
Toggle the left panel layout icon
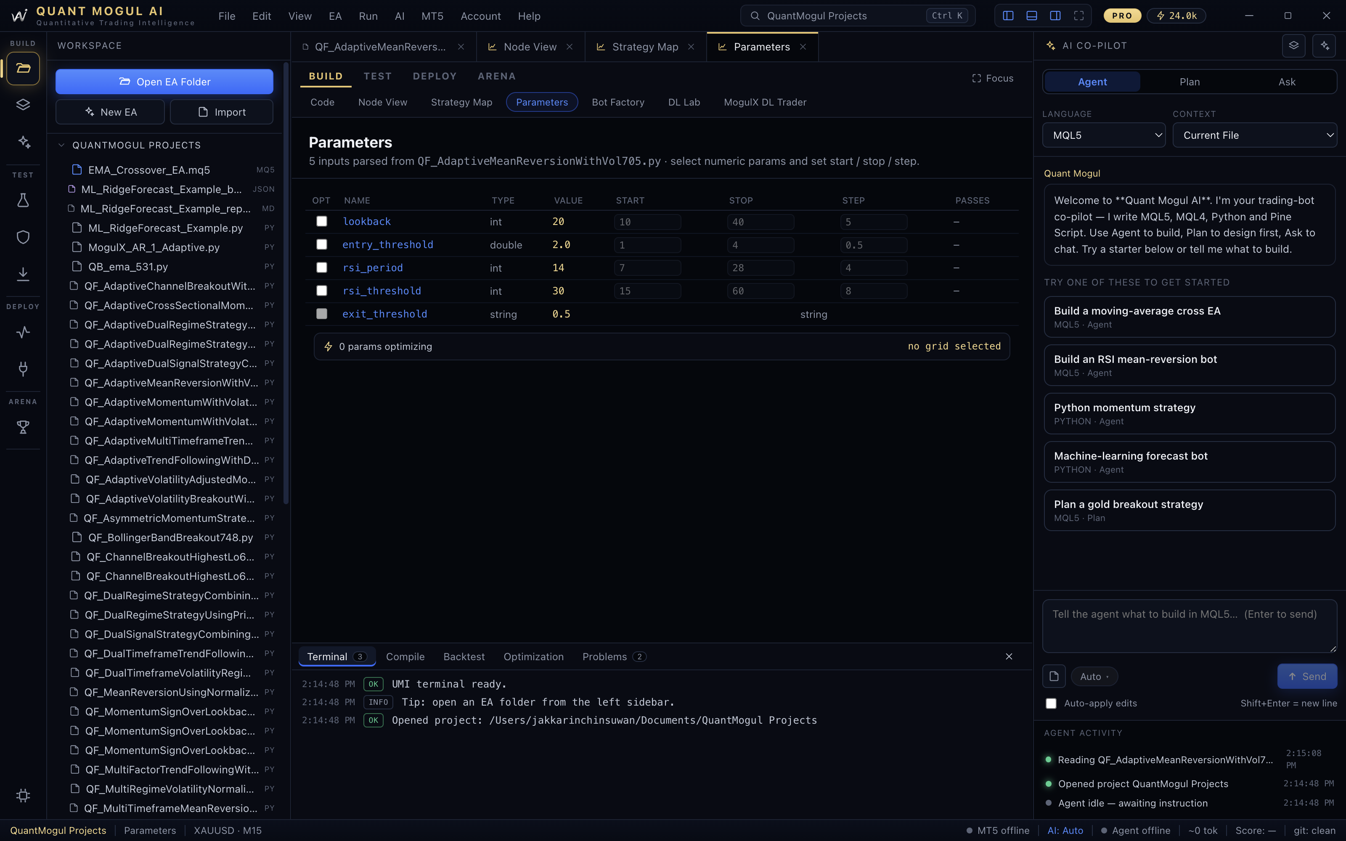(1008, 16)
